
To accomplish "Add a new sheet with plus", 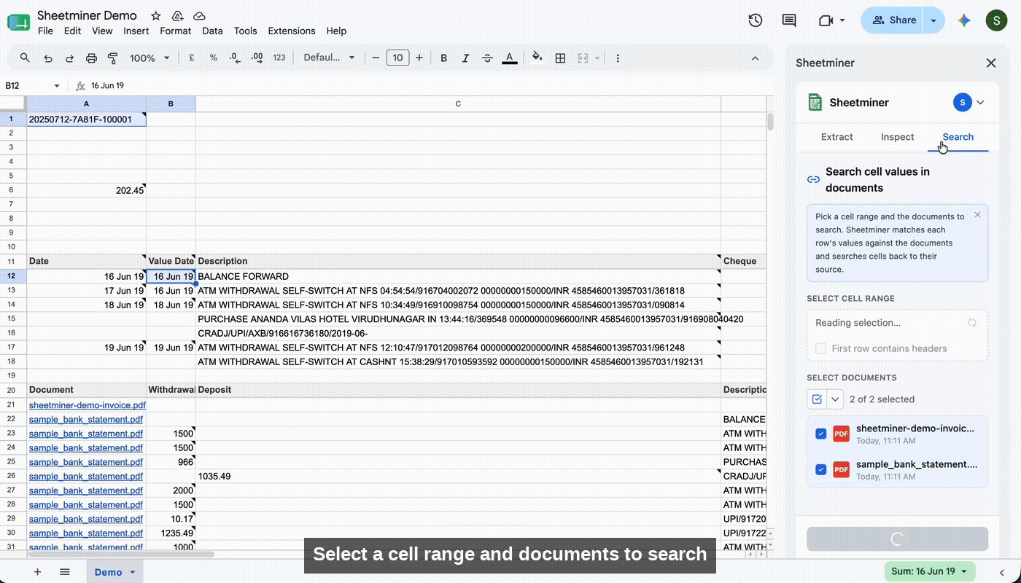I will click(37, 572).
